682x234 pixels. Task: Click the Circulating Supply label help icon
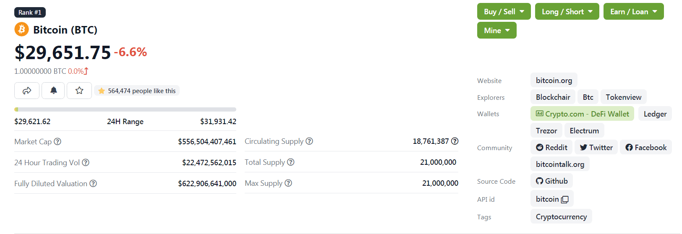[x=309, y=141]
